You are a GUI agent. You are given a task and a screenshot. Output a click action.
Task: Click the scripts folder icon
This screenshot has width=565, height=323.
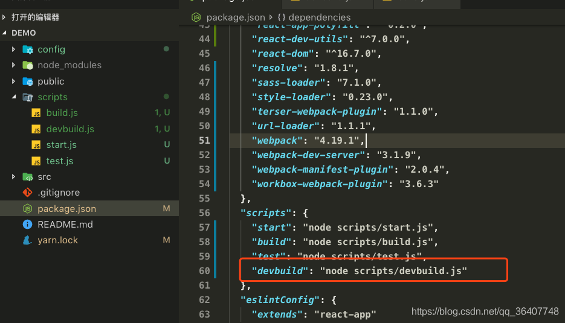pos(28,97)
